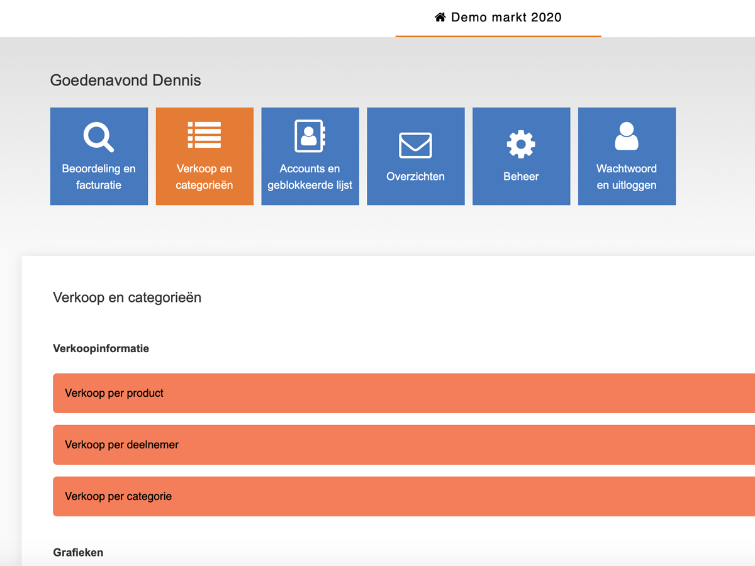Click the list icon on Verkoop tile
The height and width of the screenshot is (566, 755).
point(204,135)
